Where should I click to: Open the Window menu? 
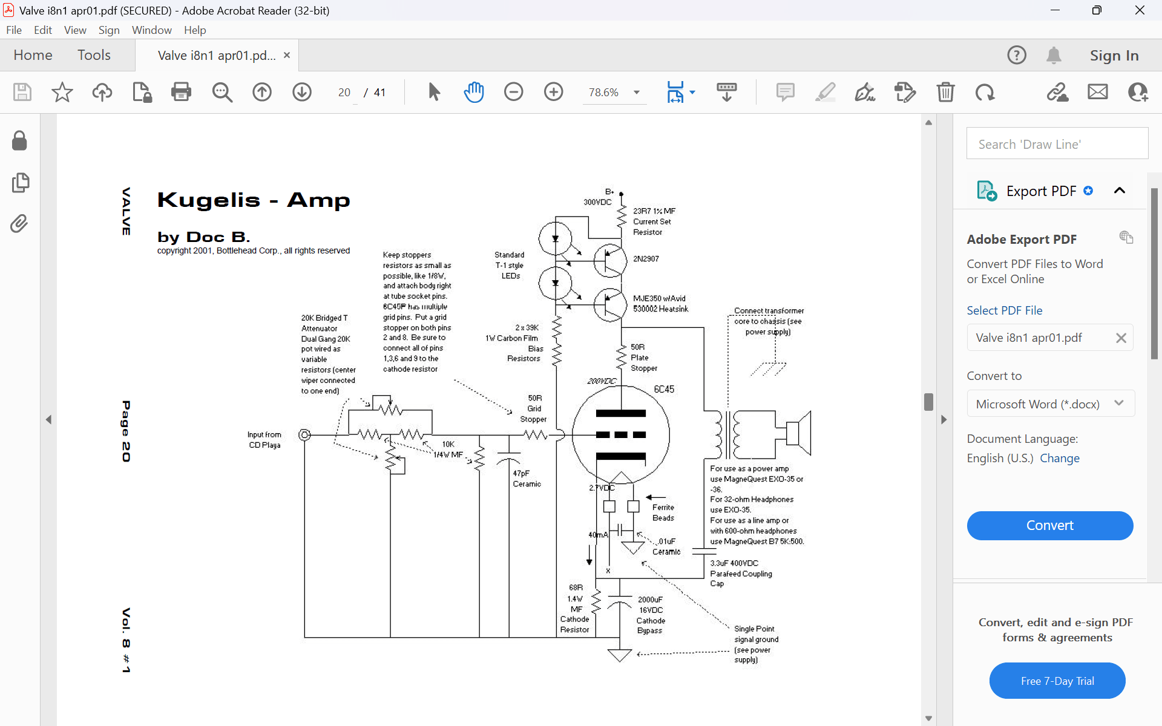152,30
